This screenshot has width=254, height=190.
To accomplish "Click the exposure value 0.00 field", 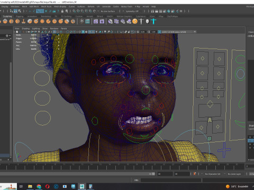I will tap(143, 32).
